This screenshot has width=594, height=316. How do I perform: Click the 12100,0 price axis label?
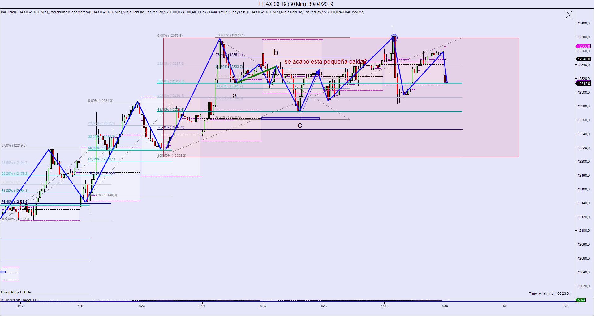[583, 231]
